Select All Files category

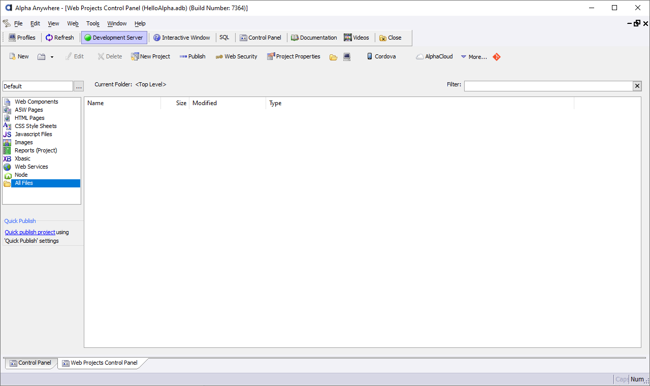click(42, 183)
